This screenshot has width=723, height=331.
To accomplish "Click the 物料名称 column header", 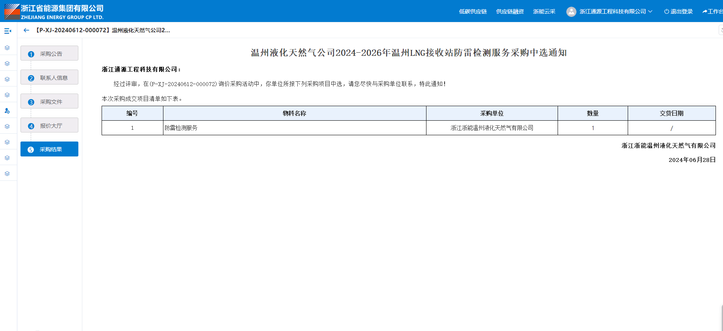I will (x=294, y=113).
